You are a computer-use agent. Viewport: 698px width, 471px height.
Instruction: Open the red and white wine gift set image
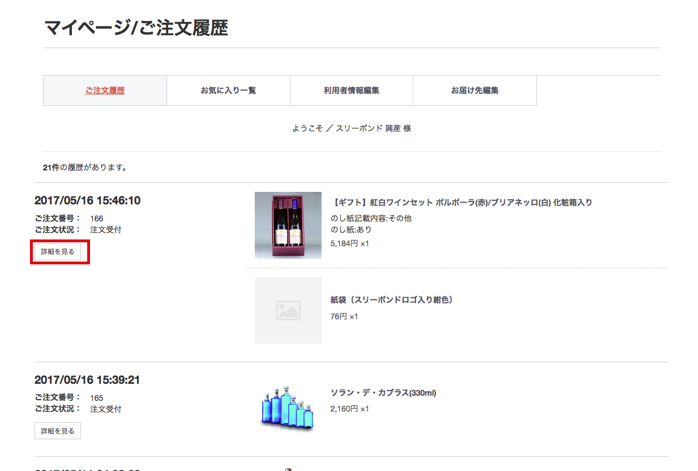(288, 225)
